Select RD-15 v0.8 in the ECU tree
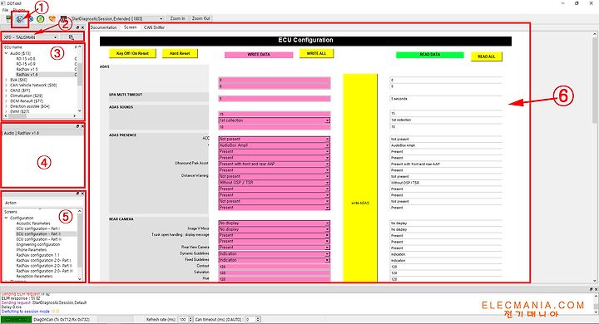 [x=26, y=59]
